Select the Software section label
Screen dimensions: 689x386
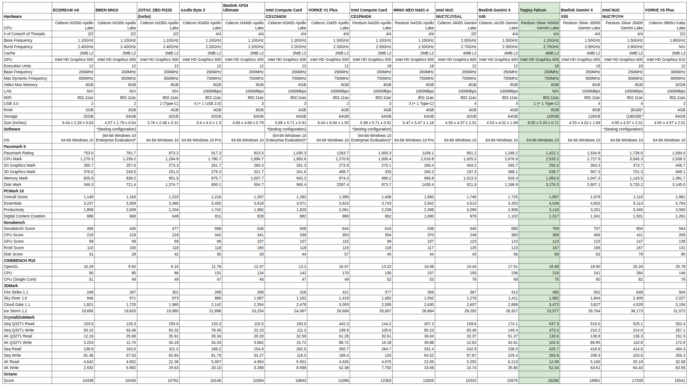coord(12,129)
